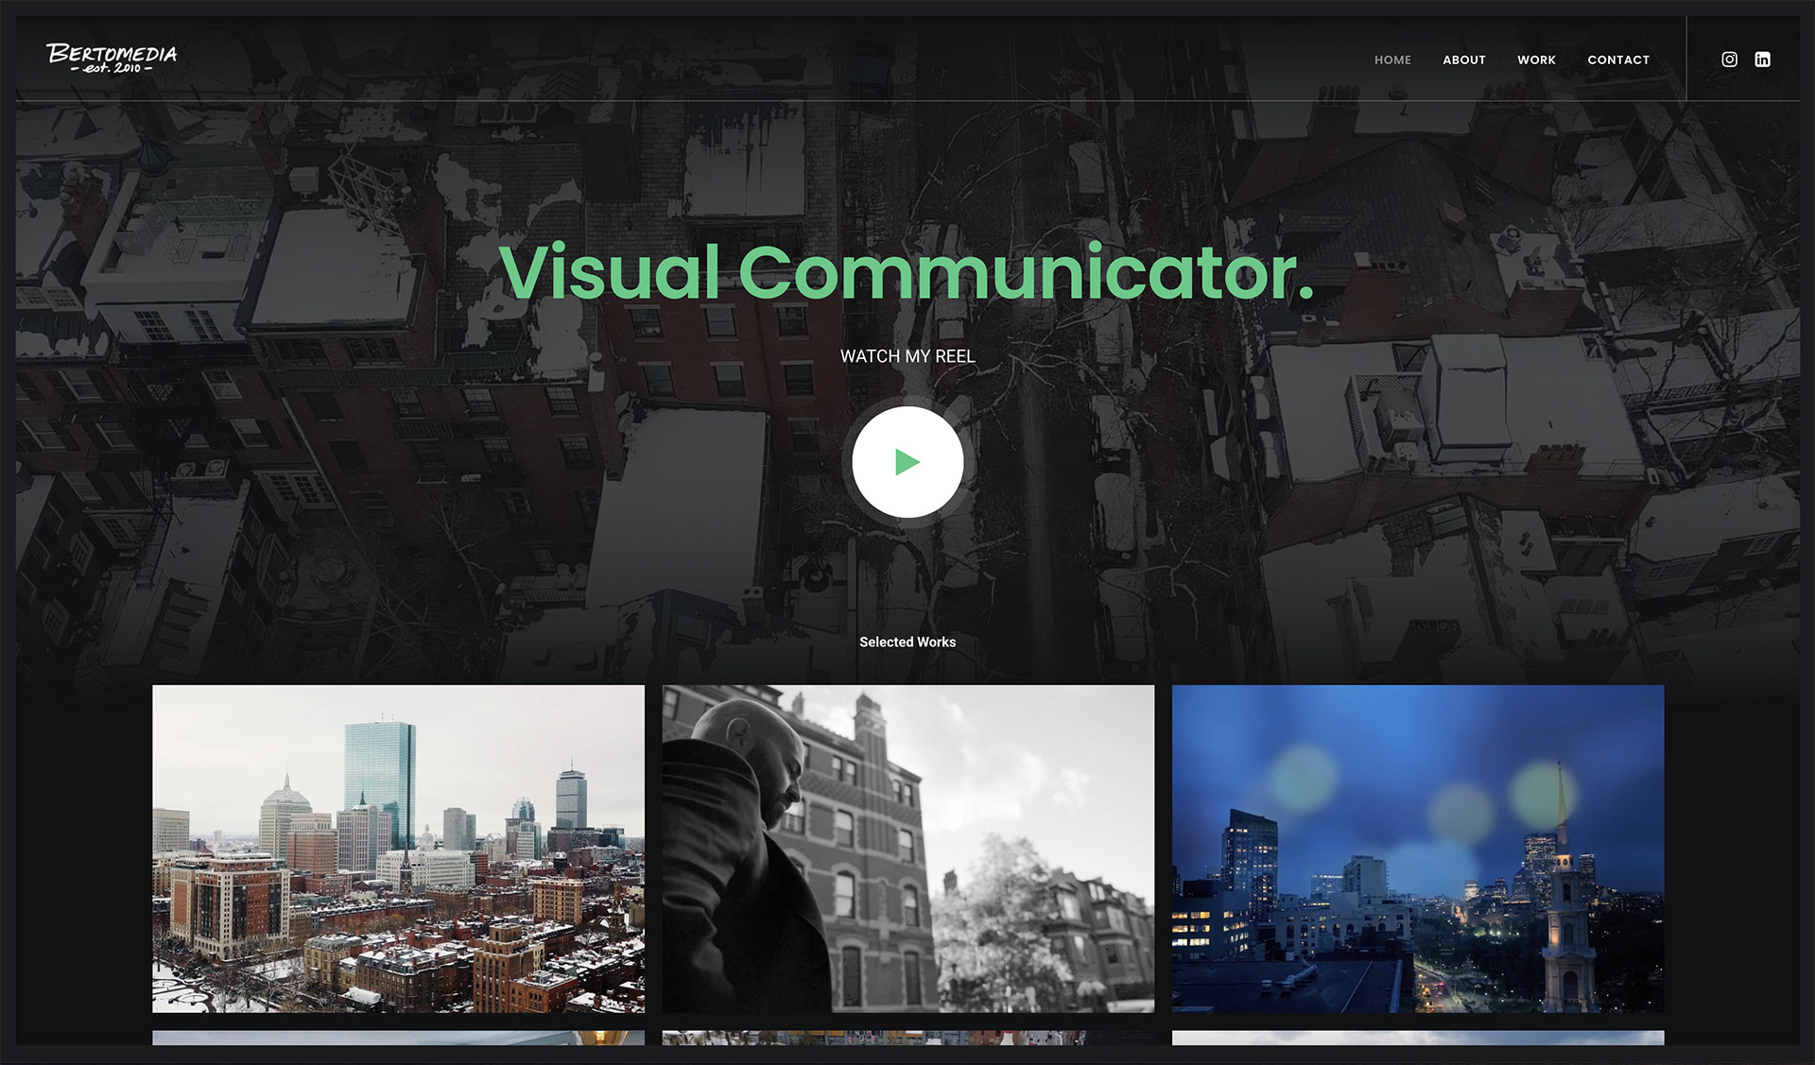Select the partly visible bottom-middle work thumbnail

click(907, 1038)
